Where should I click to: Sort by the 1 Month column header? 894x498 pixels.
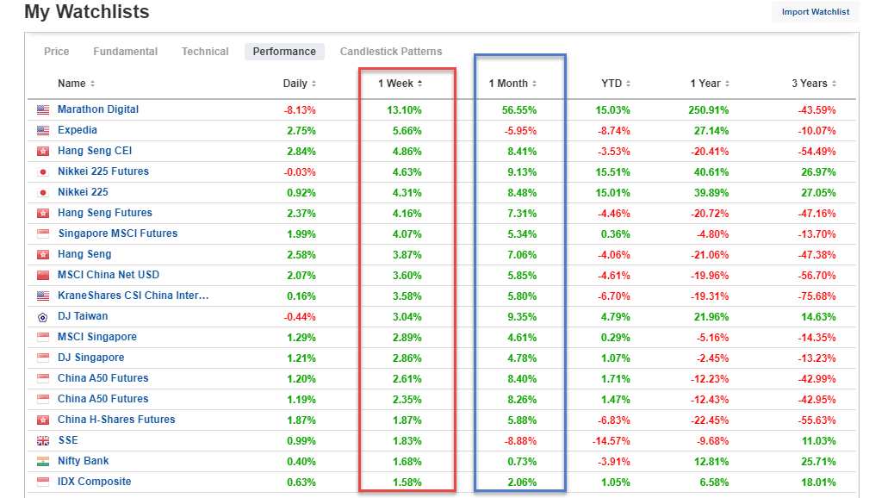[x=512, y=84]
